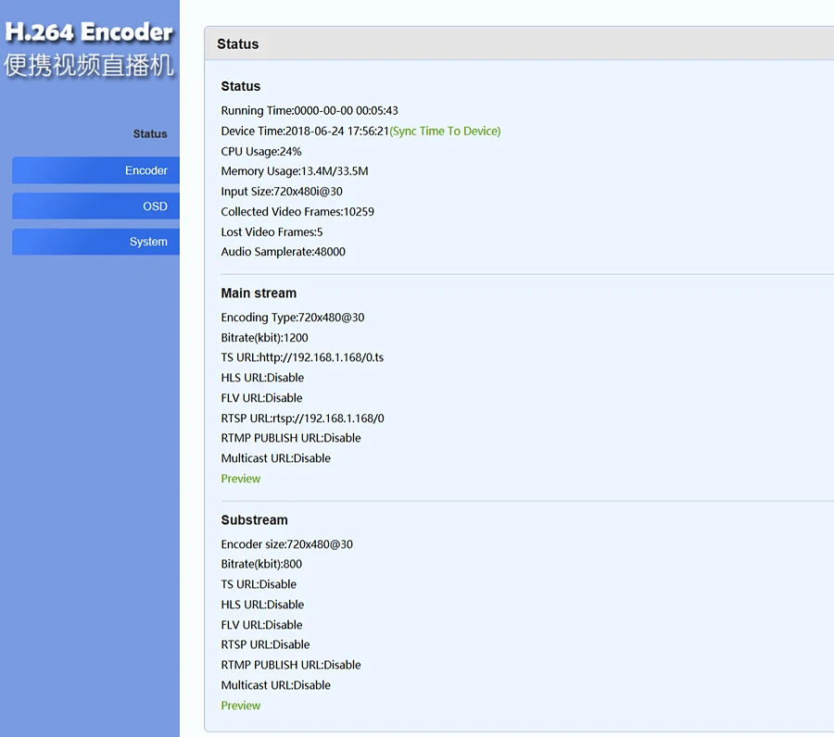The height and width of the screenshot is (737, 834).
Task: Open the Substream Preview
Action: (x=240, y=705)
